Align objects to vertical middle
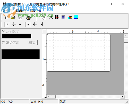This screenshot has width=129, height=104. pyautogui.click(x=14, y=24)
